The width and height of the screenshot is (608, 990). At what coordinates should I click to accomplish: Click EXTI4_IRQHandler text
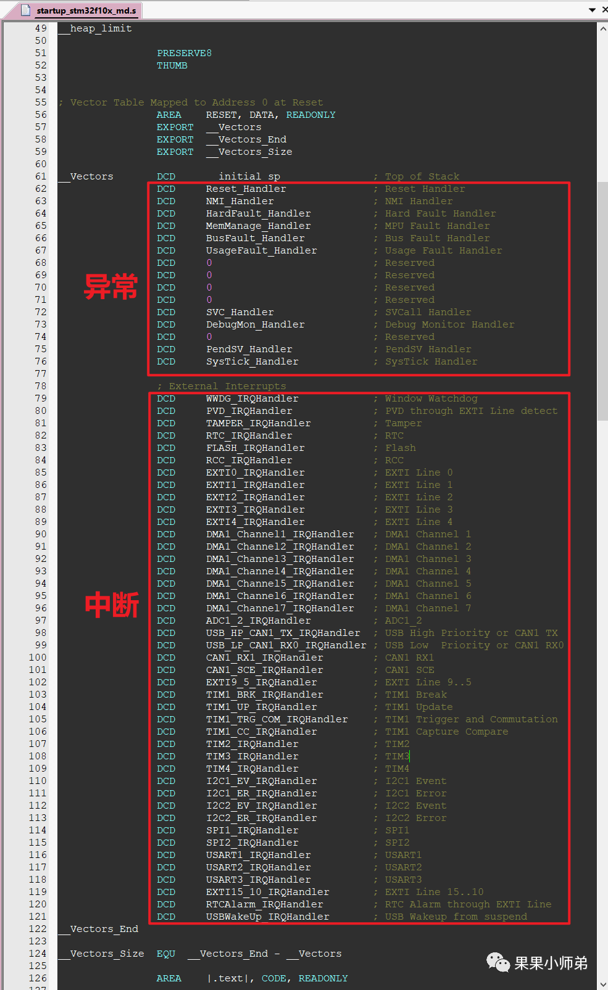click(255, 522)
